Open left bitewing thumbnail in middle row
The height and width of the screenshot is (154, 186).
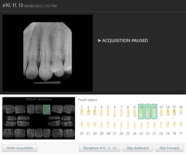10,121
